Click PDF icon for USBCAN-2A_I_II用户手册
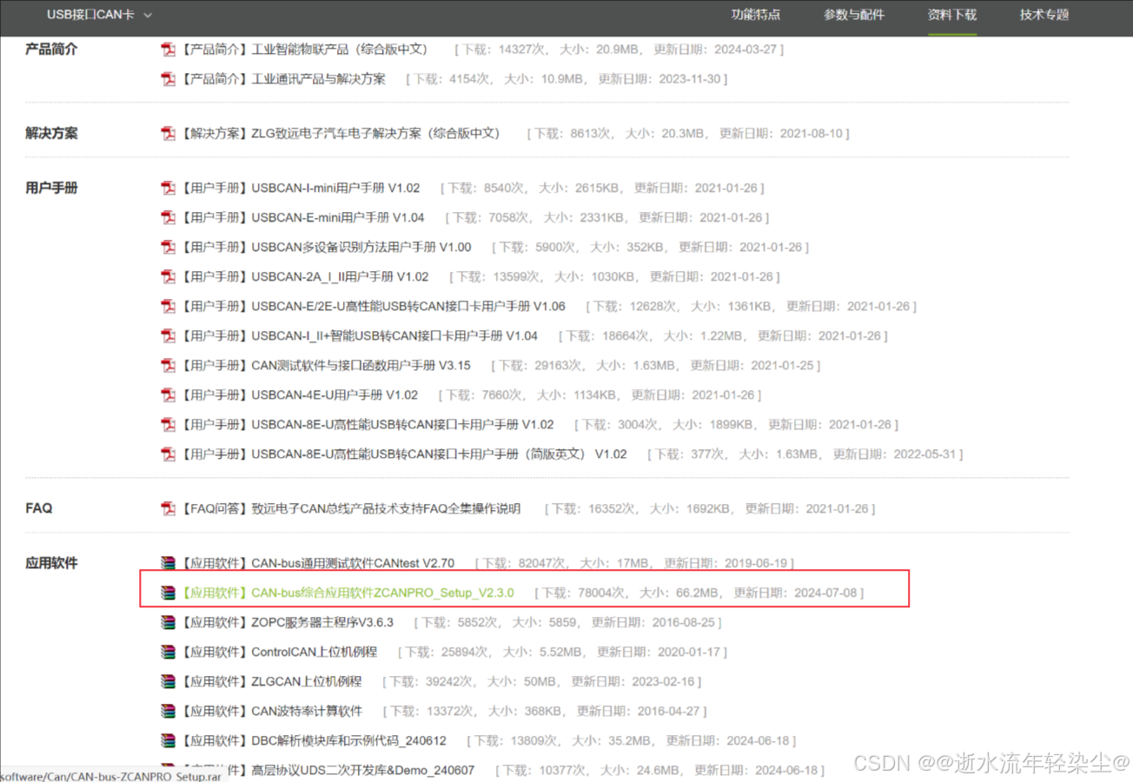The image size is (1133, 782). (x=168, y=277)
